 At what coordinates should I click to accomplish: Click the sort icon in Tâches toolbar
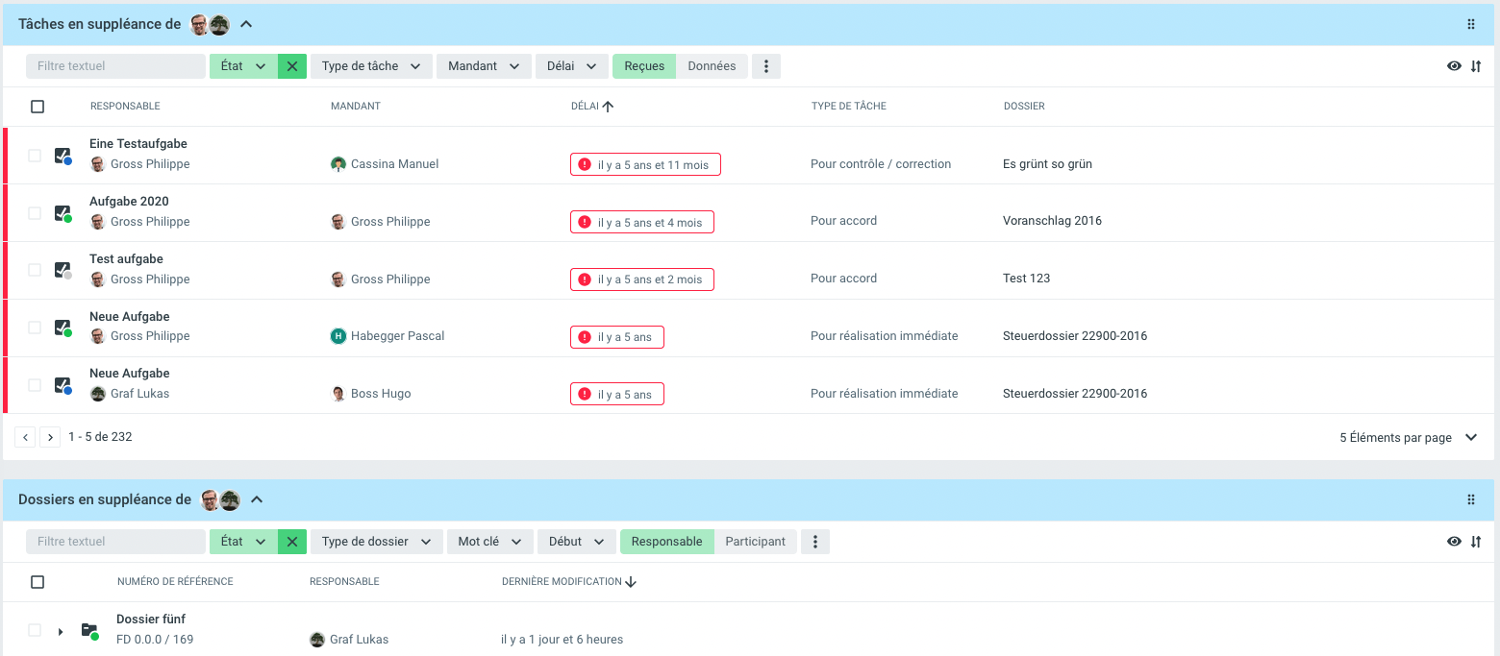[1476, 66]
